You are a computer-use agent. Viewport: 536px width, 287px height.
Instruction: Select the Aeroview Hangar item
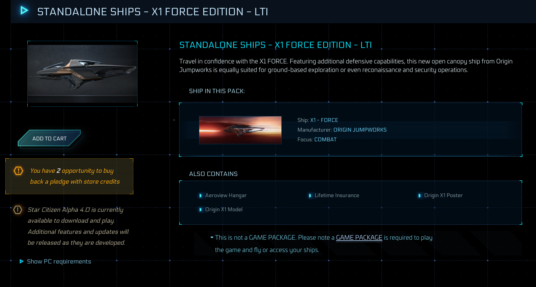(226, 196)
